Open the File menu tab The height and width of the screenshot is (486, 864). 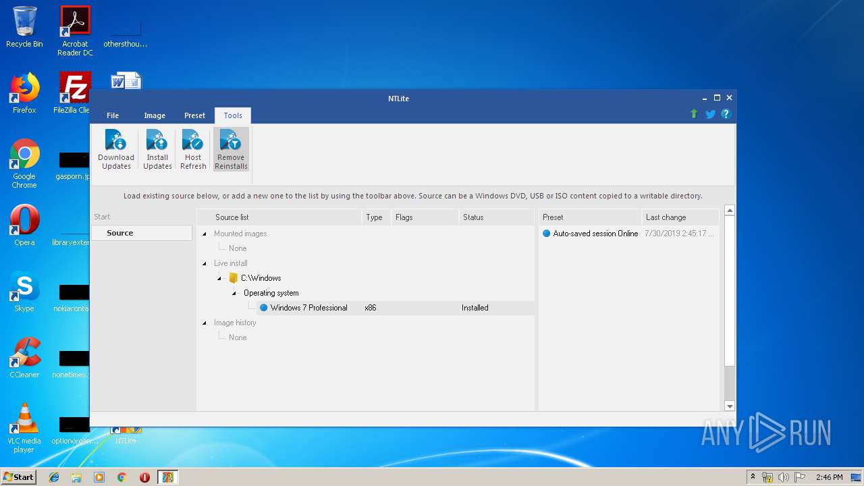point(113,115)
